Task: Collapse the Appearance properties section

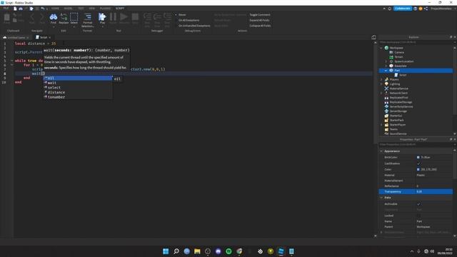Action: (381, 151)
